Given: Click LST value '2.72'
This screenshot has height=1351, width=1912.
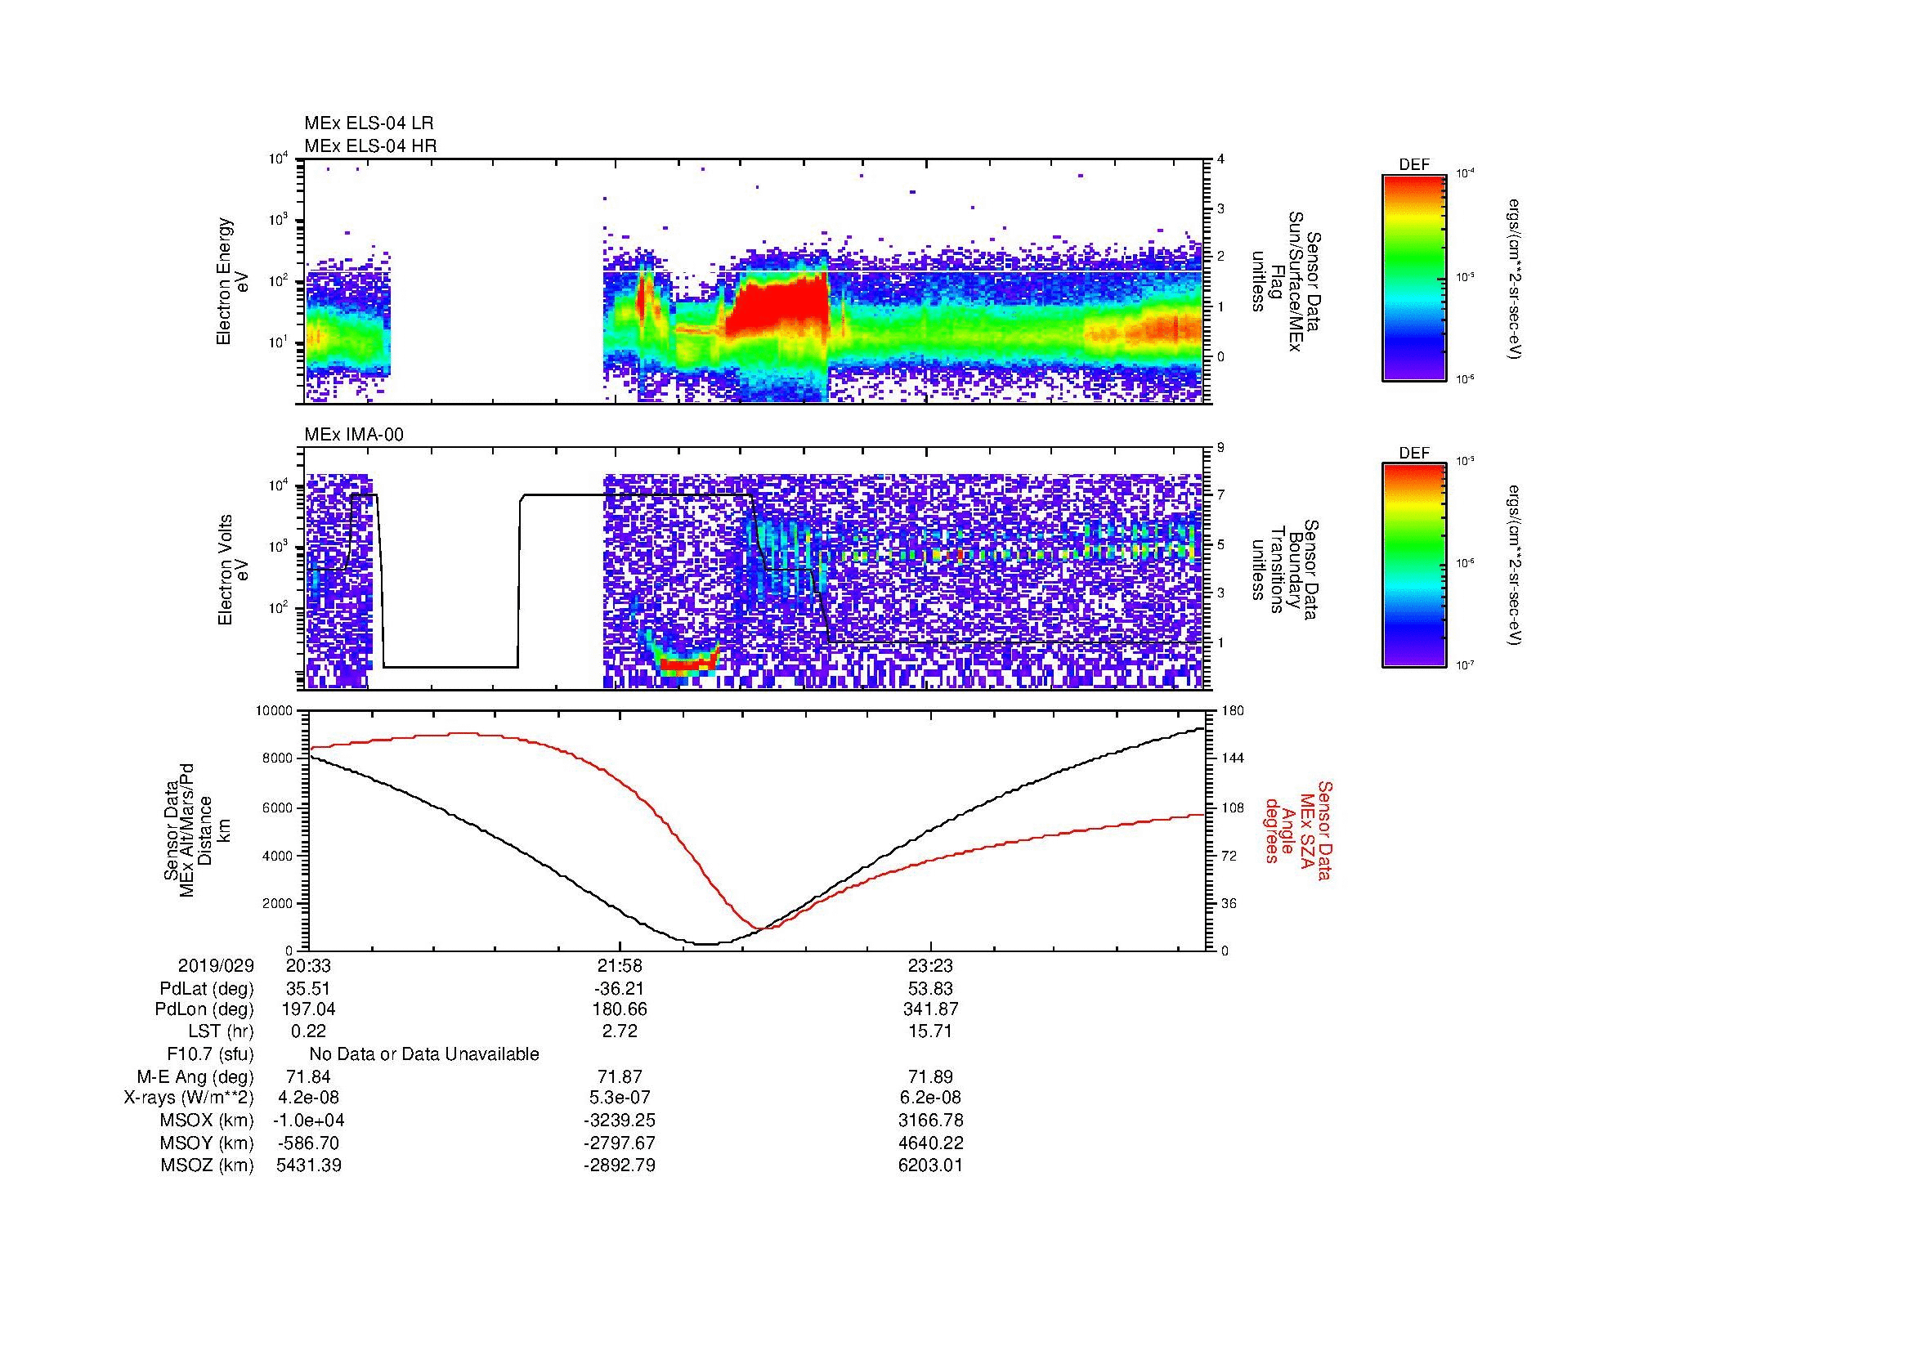Looking at the screenshot, I should [620, 1031].
